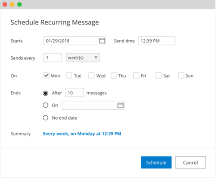
Task: Choose the No end date option
Action: pos(45,117)
